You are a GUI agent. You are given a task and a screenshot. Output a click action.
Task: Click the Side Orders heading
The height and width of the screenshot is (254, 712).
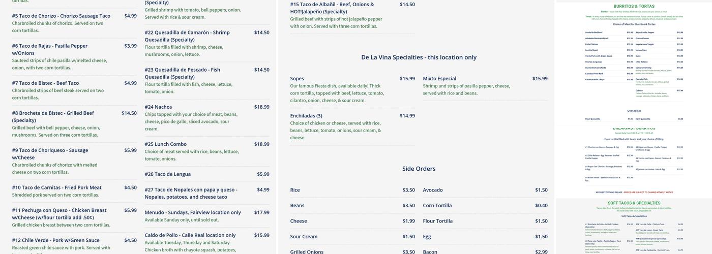point(419,169)
